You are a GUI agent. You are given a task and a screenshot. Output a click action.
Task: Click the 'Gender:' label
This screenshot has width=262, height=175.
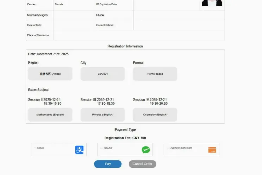coord(32,4)
